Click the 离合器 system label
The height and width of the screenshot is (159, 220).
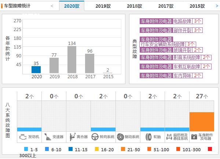coord(82,137)
